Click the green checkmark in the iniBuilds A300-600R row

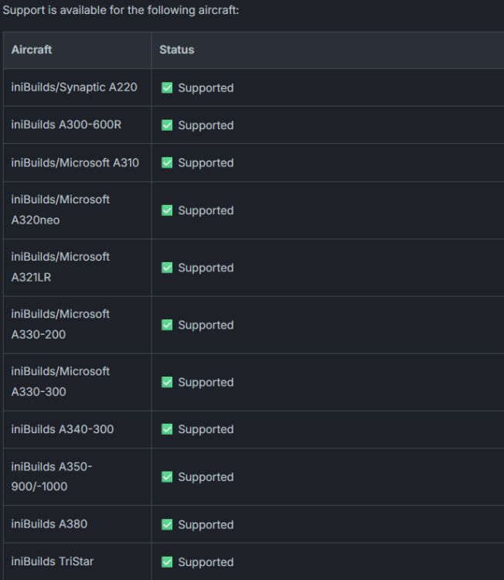point(167,125)
